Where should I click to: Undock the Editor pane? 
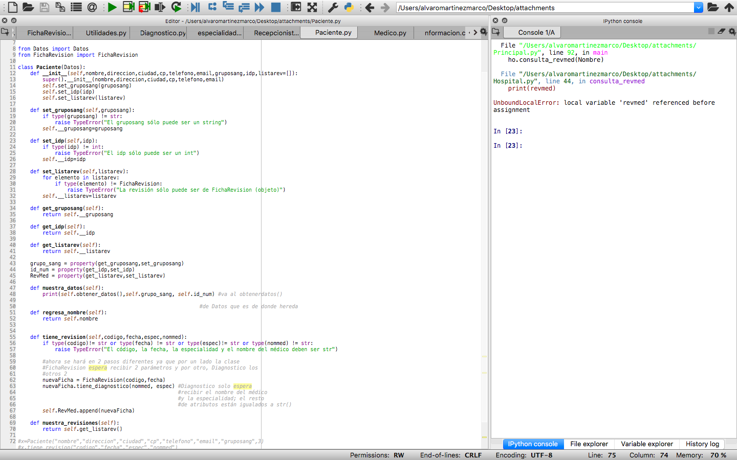[x=13, y=20]
